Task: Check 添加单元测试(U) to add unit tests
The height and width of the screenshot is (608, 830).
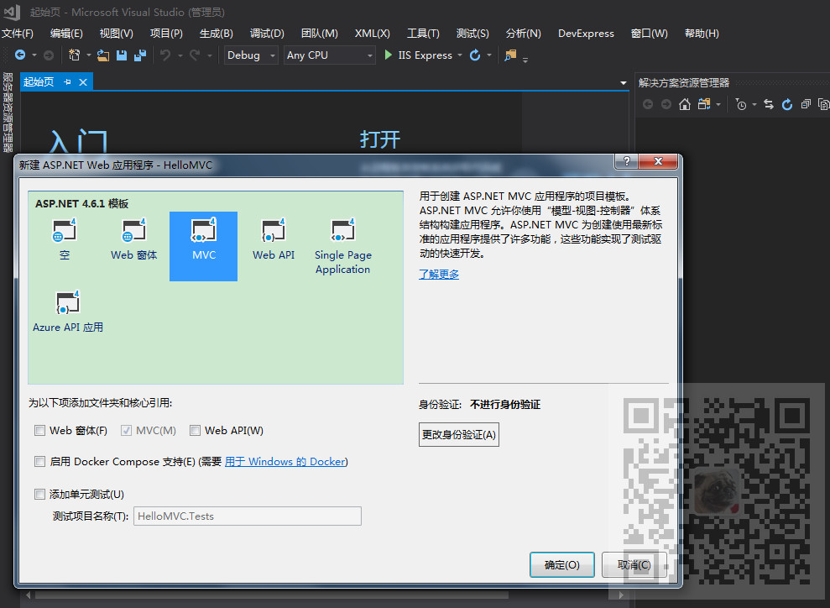Action: [39, 494]
